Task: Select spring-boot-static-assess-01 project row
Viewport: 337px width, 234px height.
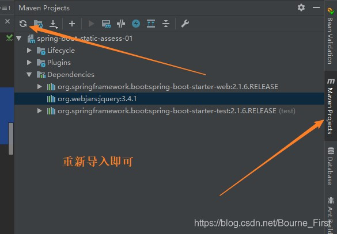Action: pyautogui.click(x=169, y=39)
